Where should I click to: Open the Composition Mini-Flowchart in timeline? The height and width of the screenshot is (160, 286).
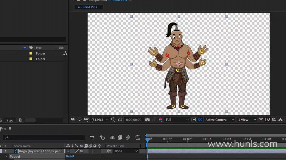tap(92, 137)
